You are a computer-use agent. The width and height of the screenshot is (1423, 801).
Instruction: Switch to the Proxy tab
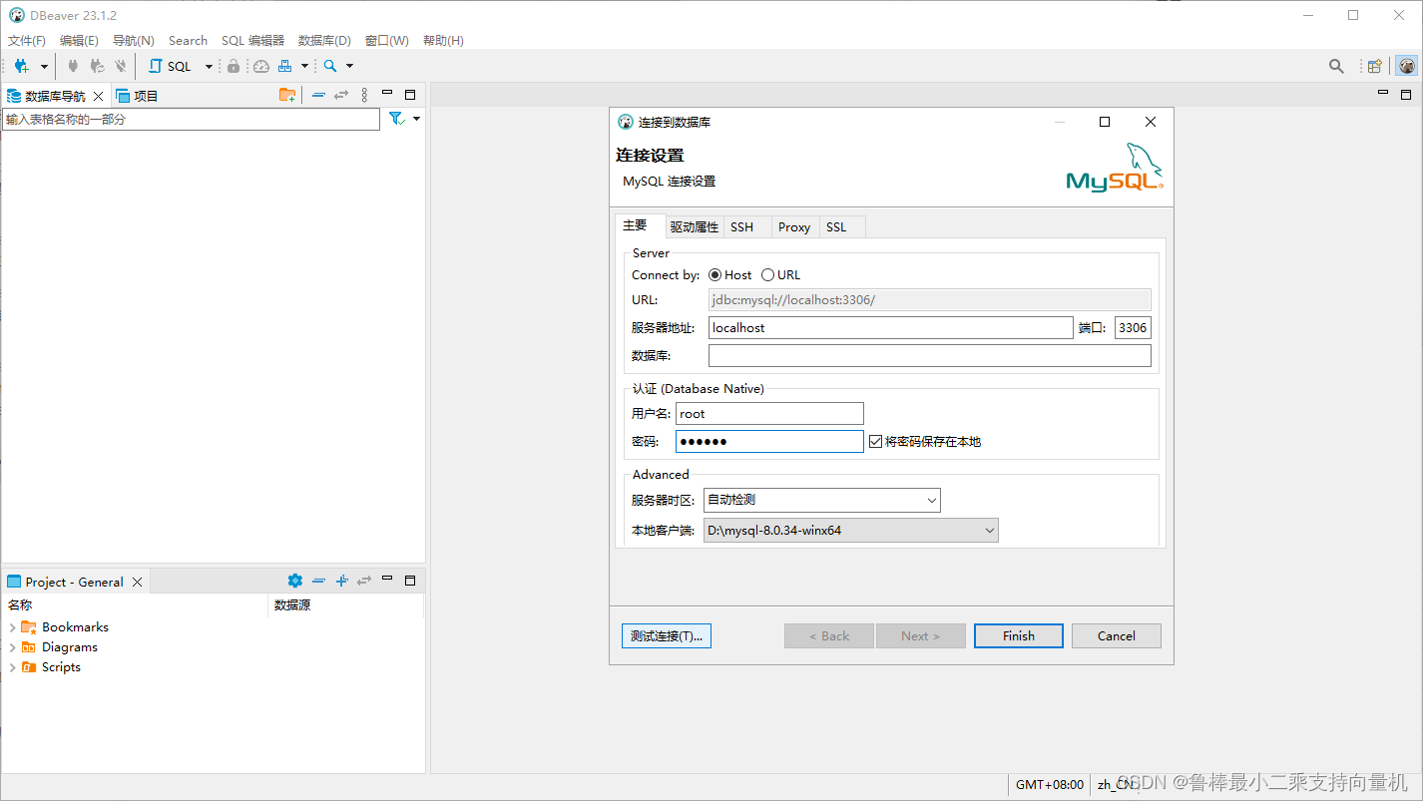click(794, 227)
